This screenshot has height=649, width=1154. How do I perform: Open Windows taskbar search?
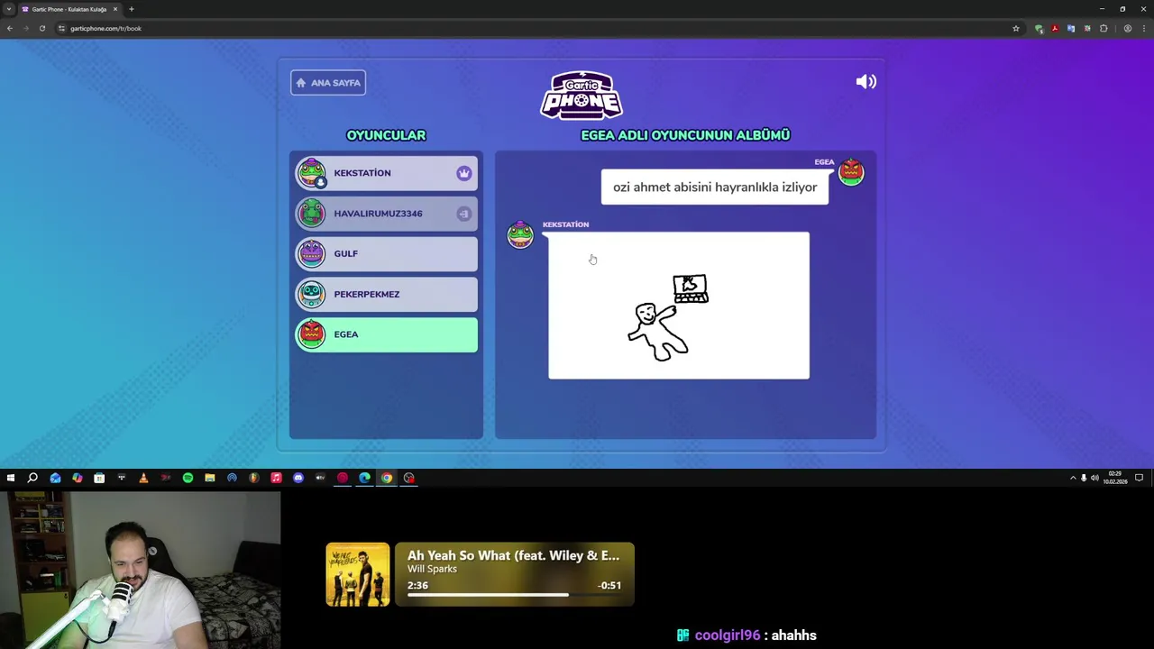coord(32,478)
